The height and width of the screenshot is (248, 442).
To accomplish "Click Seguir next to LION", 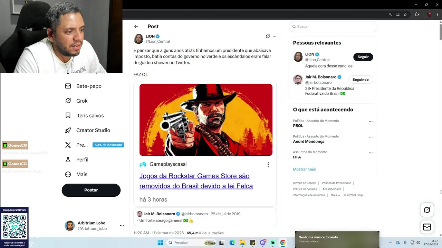I will 363,57.
